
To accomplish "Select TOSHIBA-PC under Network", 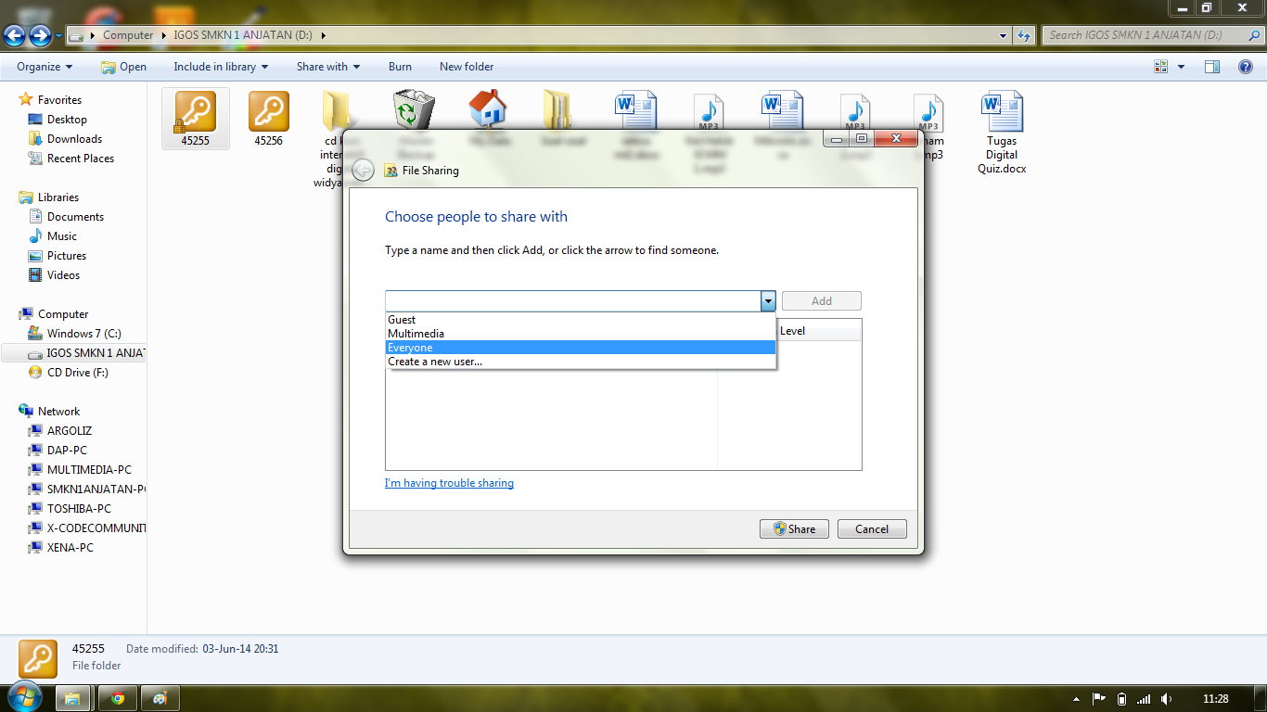I will click(79, 509).
